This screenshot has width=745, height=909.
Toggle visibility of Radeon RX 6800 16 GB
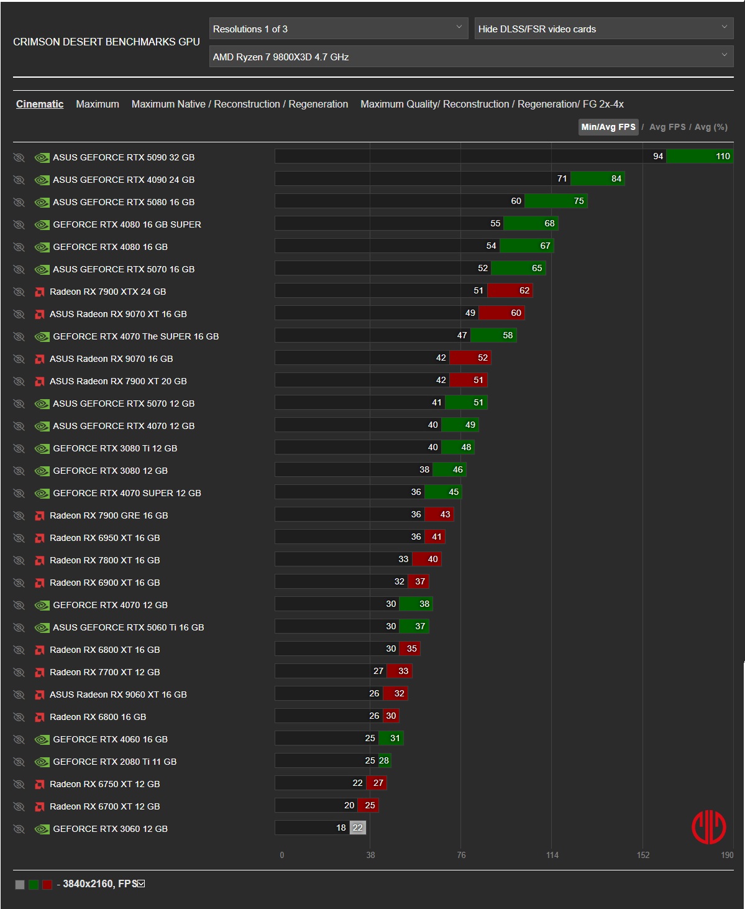click(x=19, y=718)
